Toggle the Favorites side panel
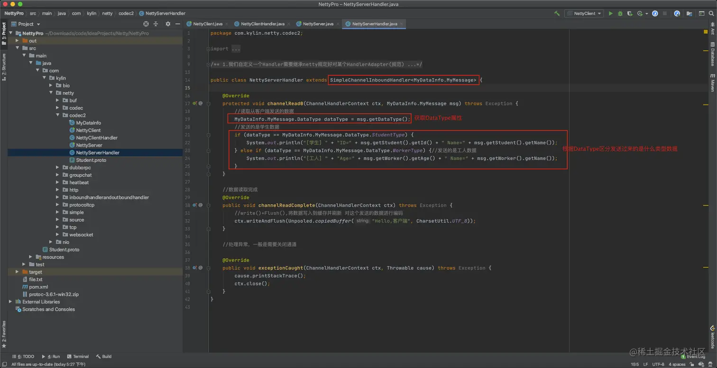717x368 pixels. 4,334
